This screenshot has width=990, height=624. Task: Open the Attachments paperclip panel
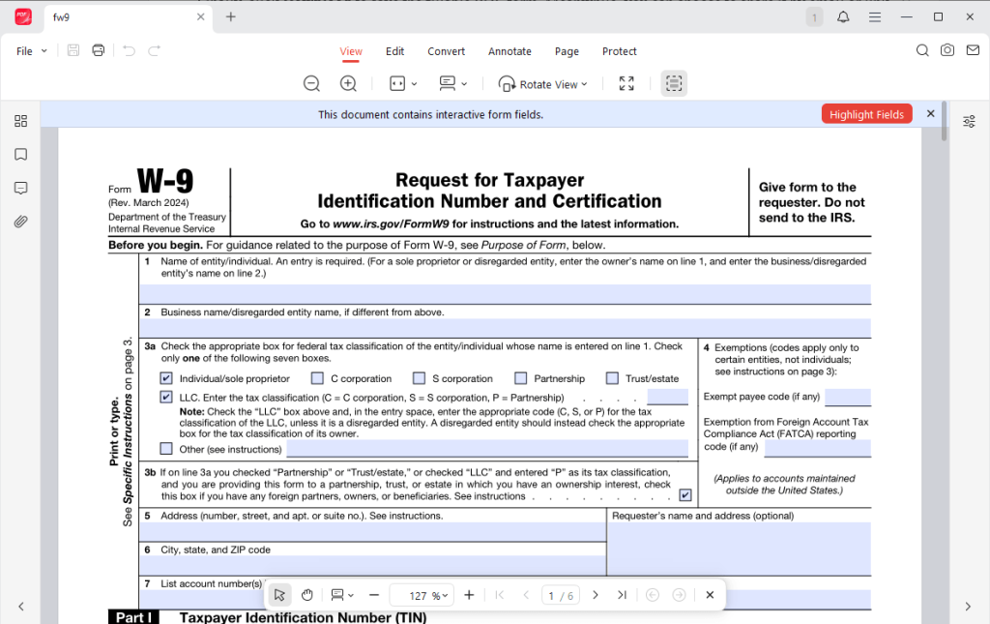[x=21, y=222]
